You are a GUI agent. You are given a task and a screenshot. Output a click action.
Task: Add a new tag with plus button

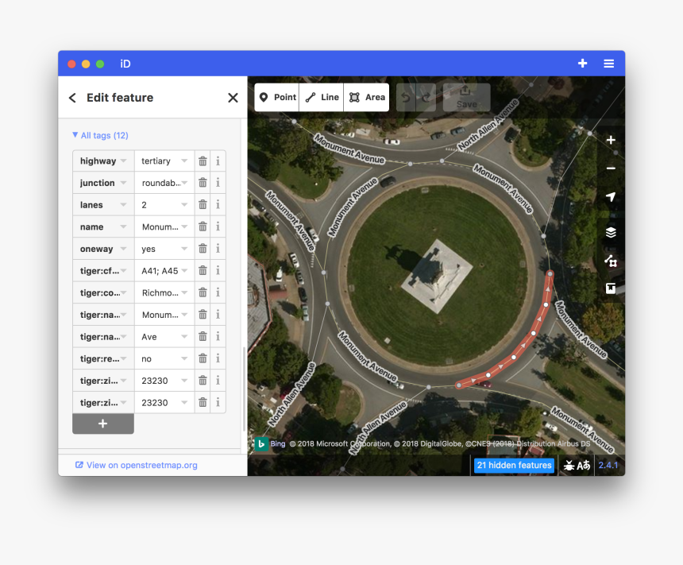102,424
